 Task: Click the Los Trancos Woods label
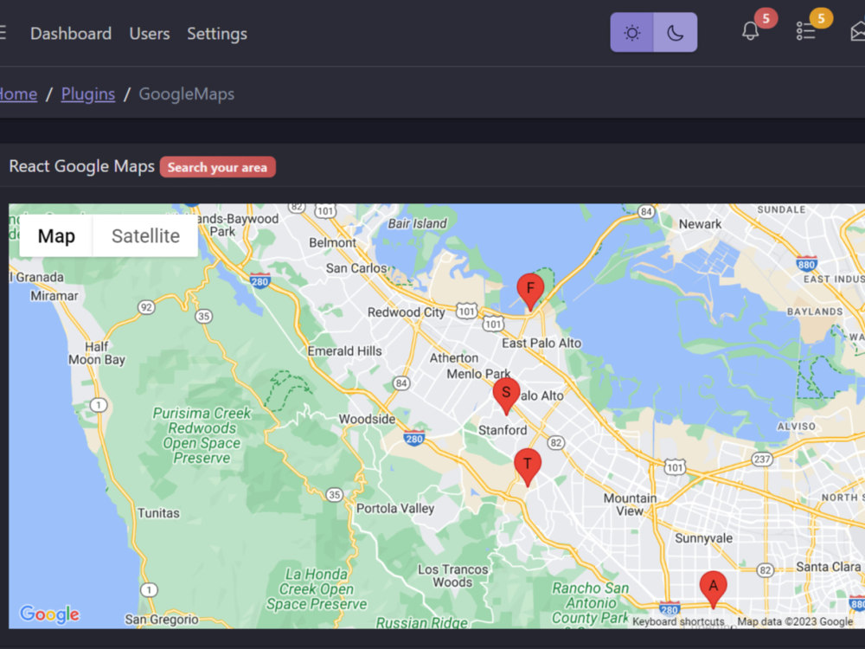(452, 575)
